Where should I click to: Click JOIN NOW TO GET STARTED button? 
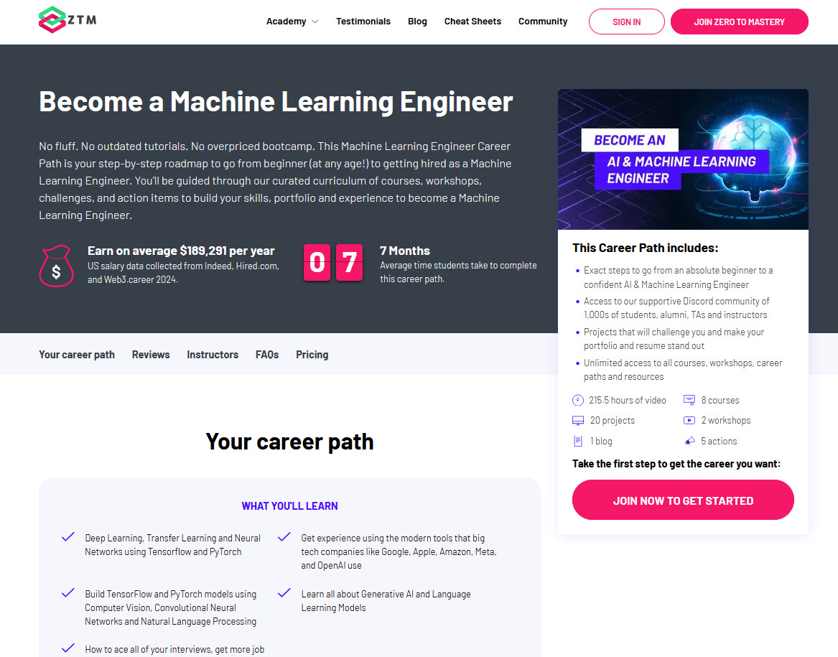(x=683, y=500)
